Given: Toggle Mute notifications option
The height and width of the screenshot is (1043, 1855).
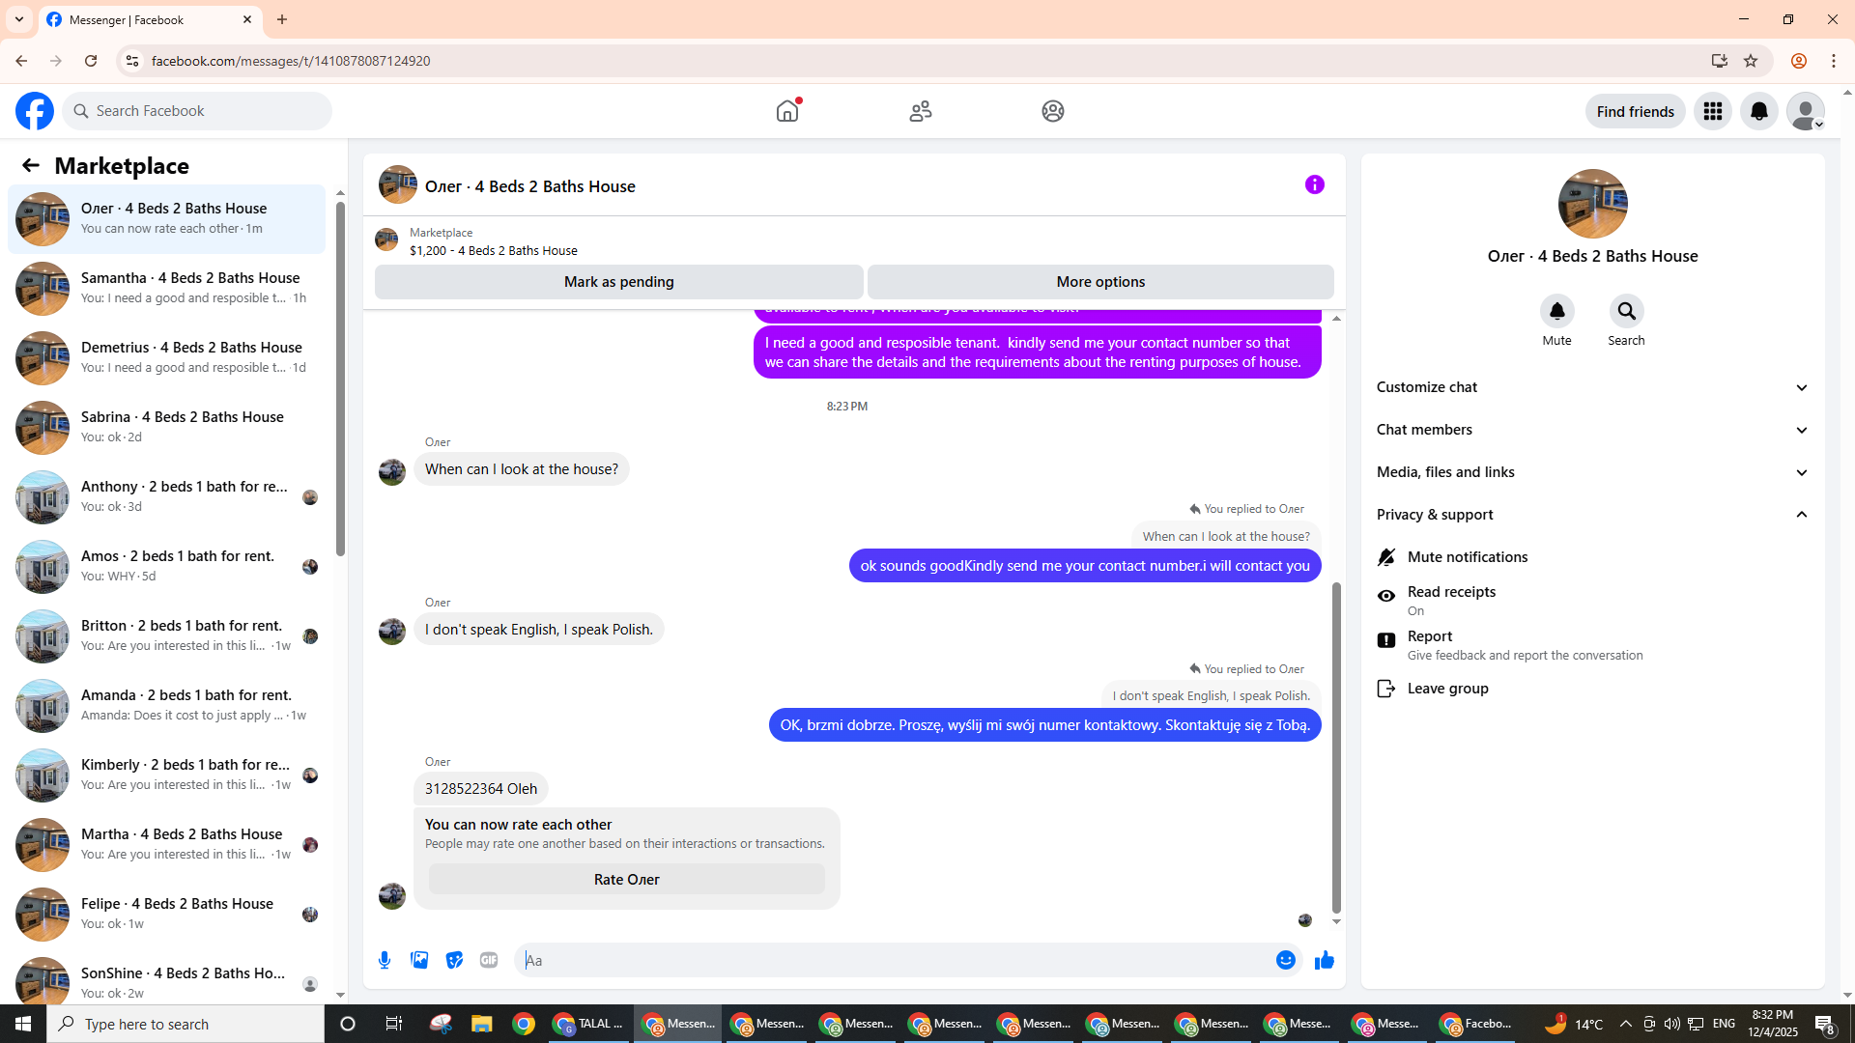Looking at the screenshot, I should 1467,557.
